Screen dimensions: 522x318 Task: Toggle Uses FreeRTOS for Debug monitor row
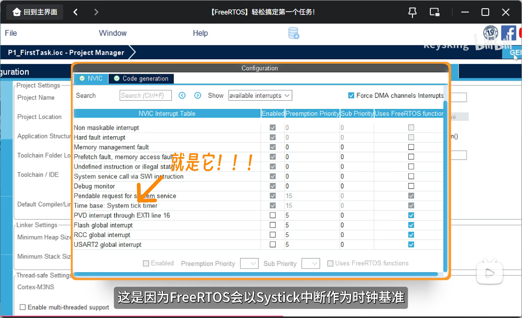click(411, 186)
